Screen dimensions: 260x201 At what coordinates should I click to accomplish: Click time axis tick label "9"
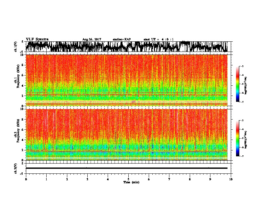click(210, 179)
